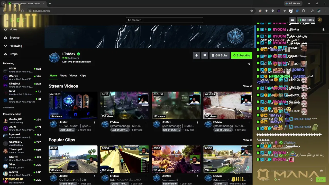Open KingSoul channel in Following list
Viewport: 329px width, 185px height.
pos(22,85)
